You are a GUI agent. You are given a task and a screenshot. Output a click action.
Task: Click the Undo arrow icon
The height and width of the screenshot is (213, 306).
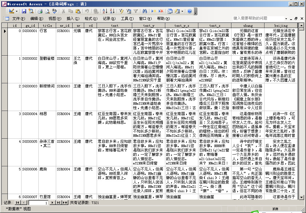tap(87, 11)
